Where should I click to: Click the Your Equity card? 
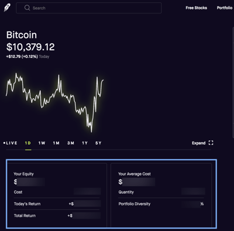[x=57, y=195]
